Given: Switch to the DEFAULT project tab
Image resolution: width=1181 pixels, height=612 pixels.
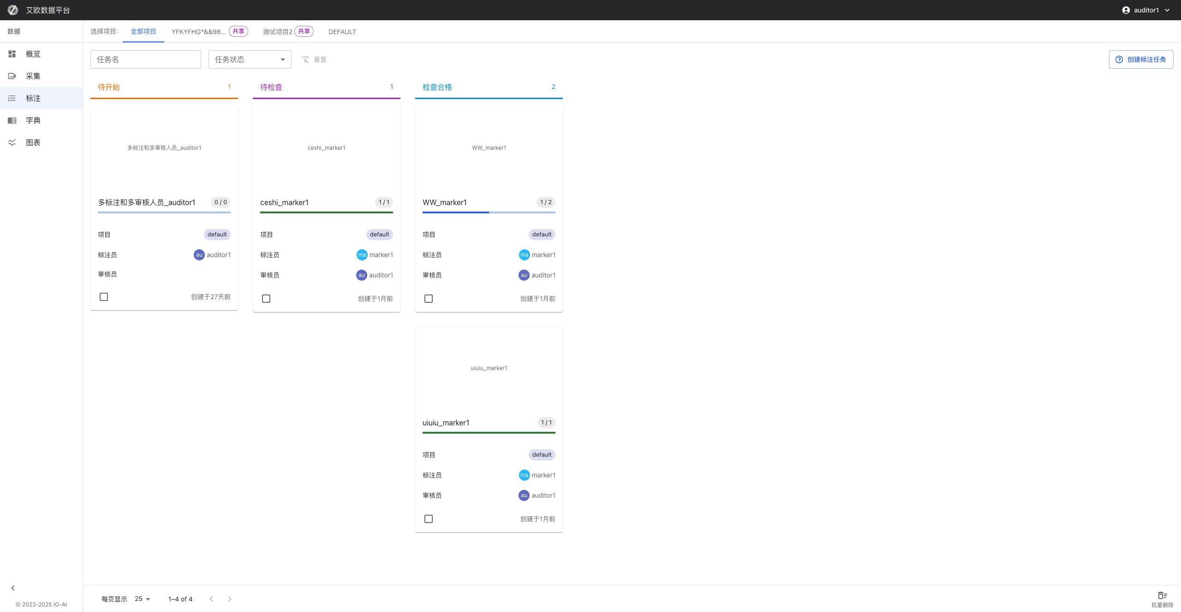Looking at the screenshot, I should [342, 32].
